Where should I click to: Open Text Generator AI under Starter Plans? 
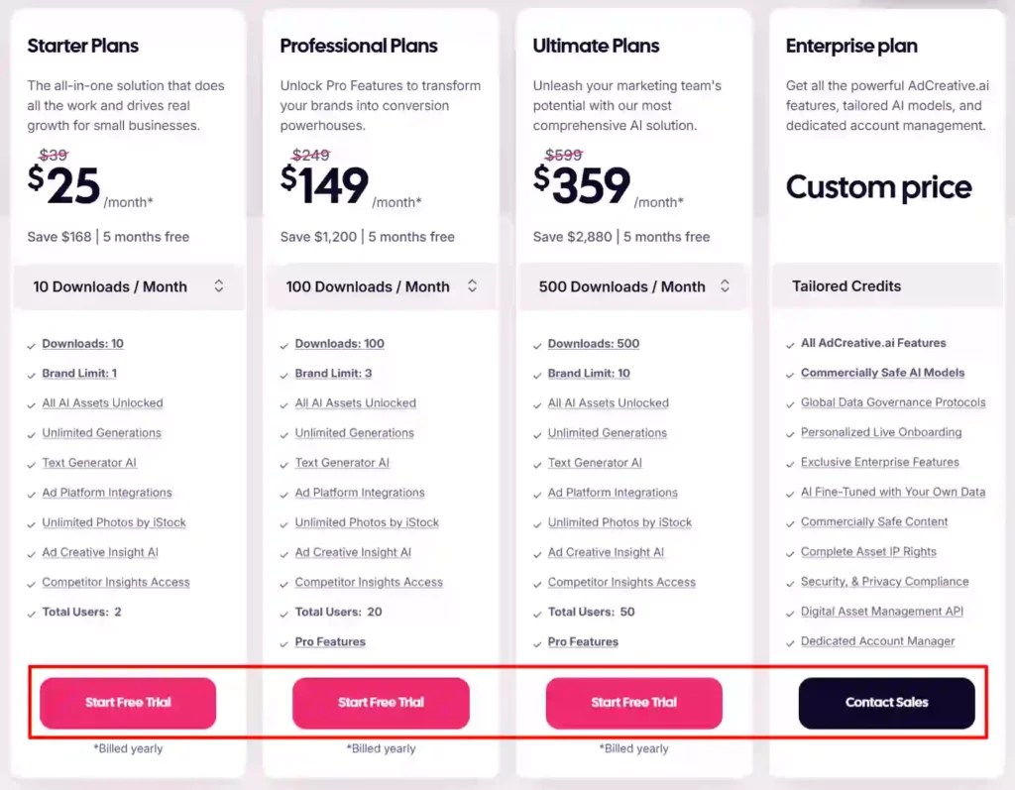[89, 463]
